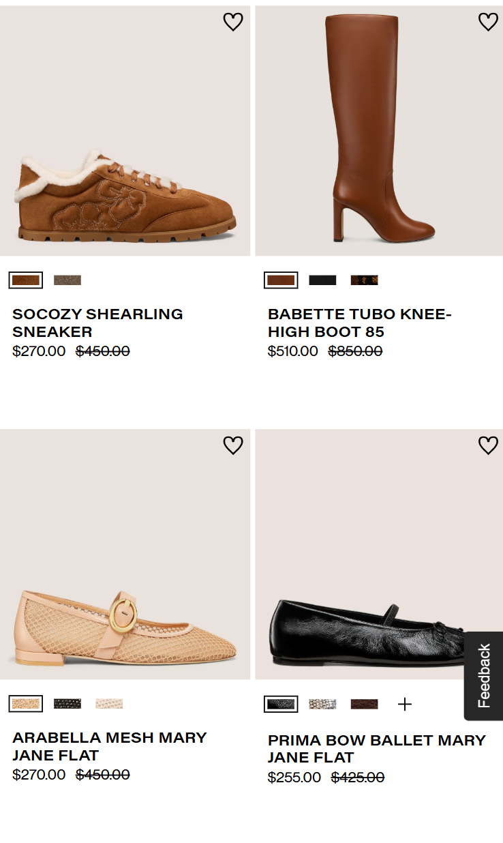503x843 pixels.
Task: Choose the dark brown swatch for Prima Bow flat
Action: [364, 704]
